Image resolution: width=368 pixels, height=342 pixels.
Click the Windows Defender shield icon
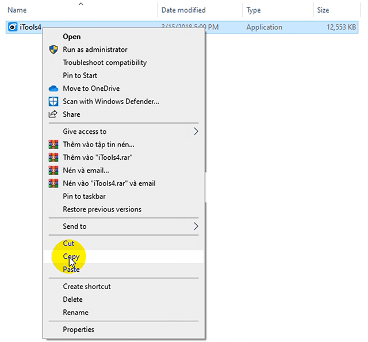53,101
